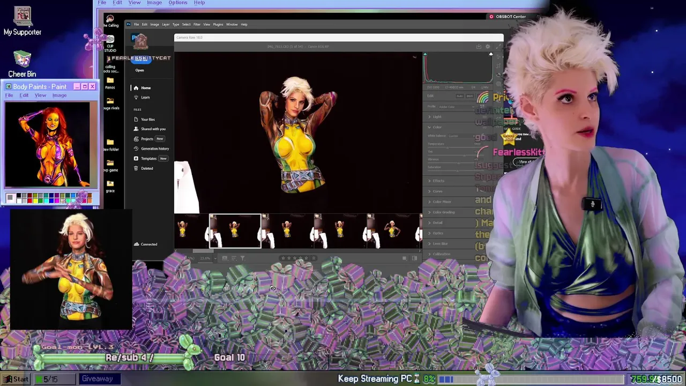Click the Your files document icon
The width and height of the screenshot is (686, 386).
pyautogui.click(x=136, y=120)
